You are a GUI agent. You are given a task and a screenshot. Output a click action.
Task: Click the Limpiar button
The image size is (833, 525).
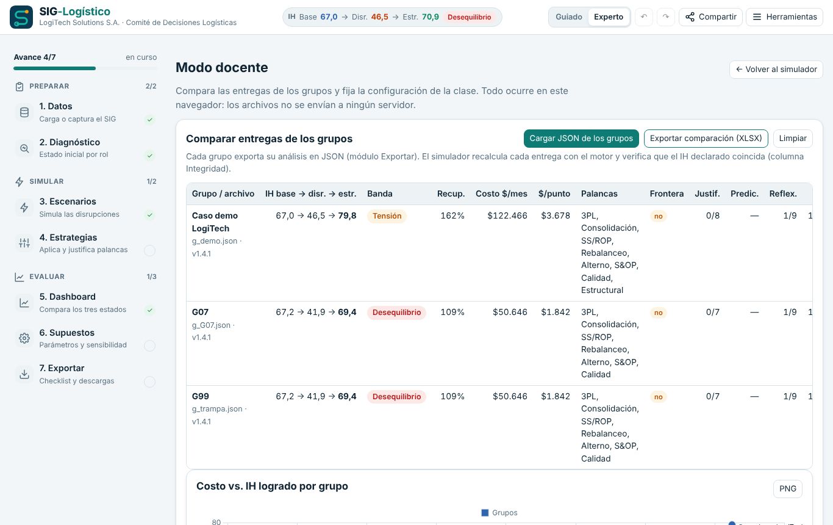click(x=793, y=139)
